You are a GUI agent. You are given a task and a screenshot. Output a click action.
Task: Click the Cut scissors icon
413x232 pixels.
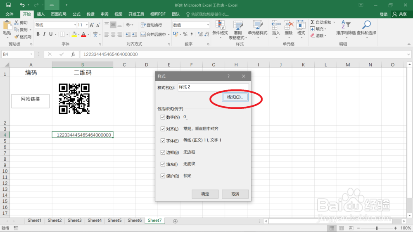point(17,23)
